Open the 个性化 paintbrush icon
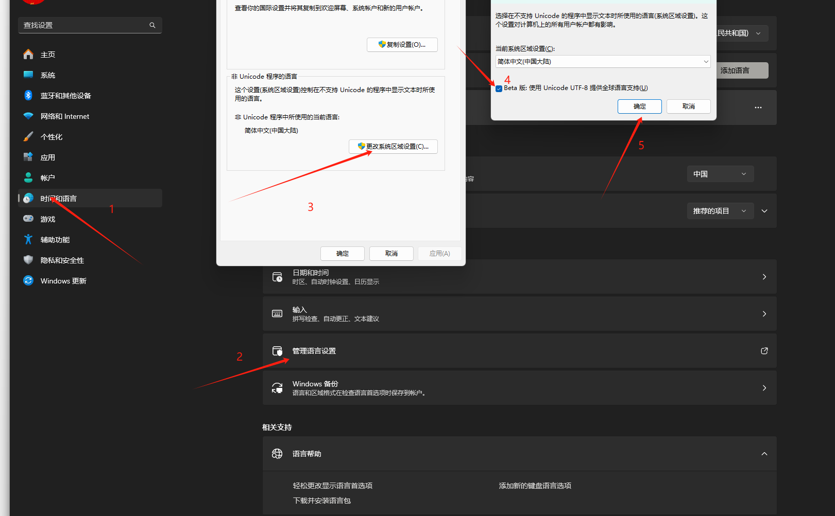835x516 pixels. [x=28, y=136]
